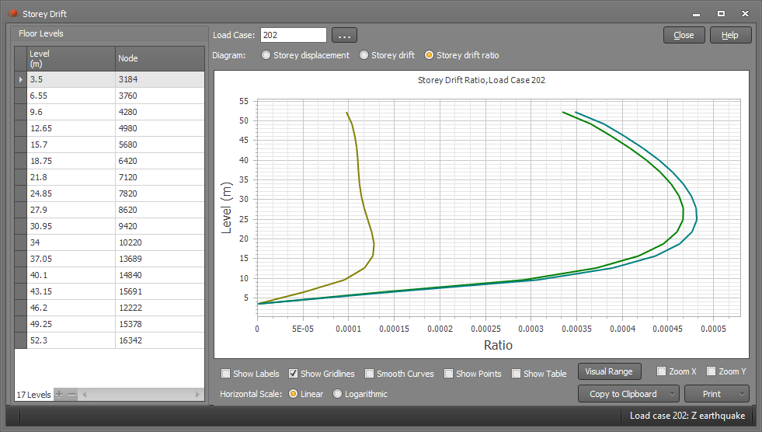Select the level 18.75 cell
Screen dimensions: 762x432
pyautogui.click(x=71, y=161)
